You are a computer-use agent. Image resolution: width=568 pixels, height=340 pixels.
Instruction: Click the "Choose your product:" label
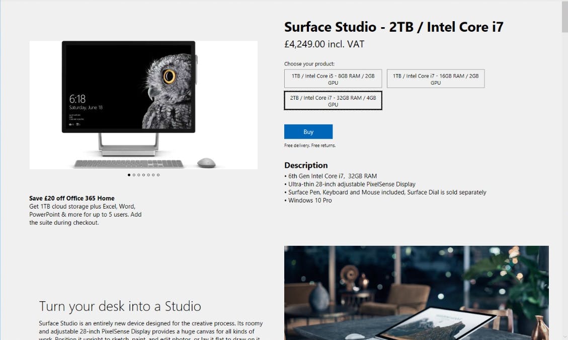pos(309,64)
